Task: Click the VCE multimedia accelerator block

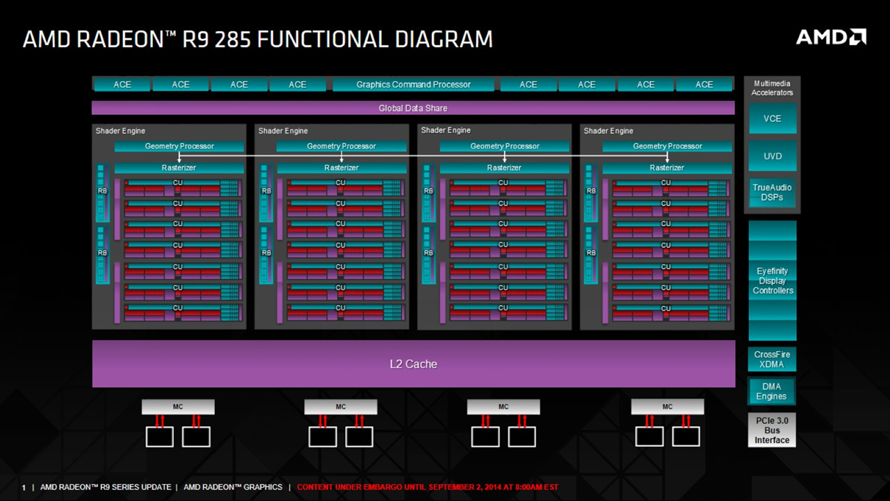Action: (x=772, y=119)
